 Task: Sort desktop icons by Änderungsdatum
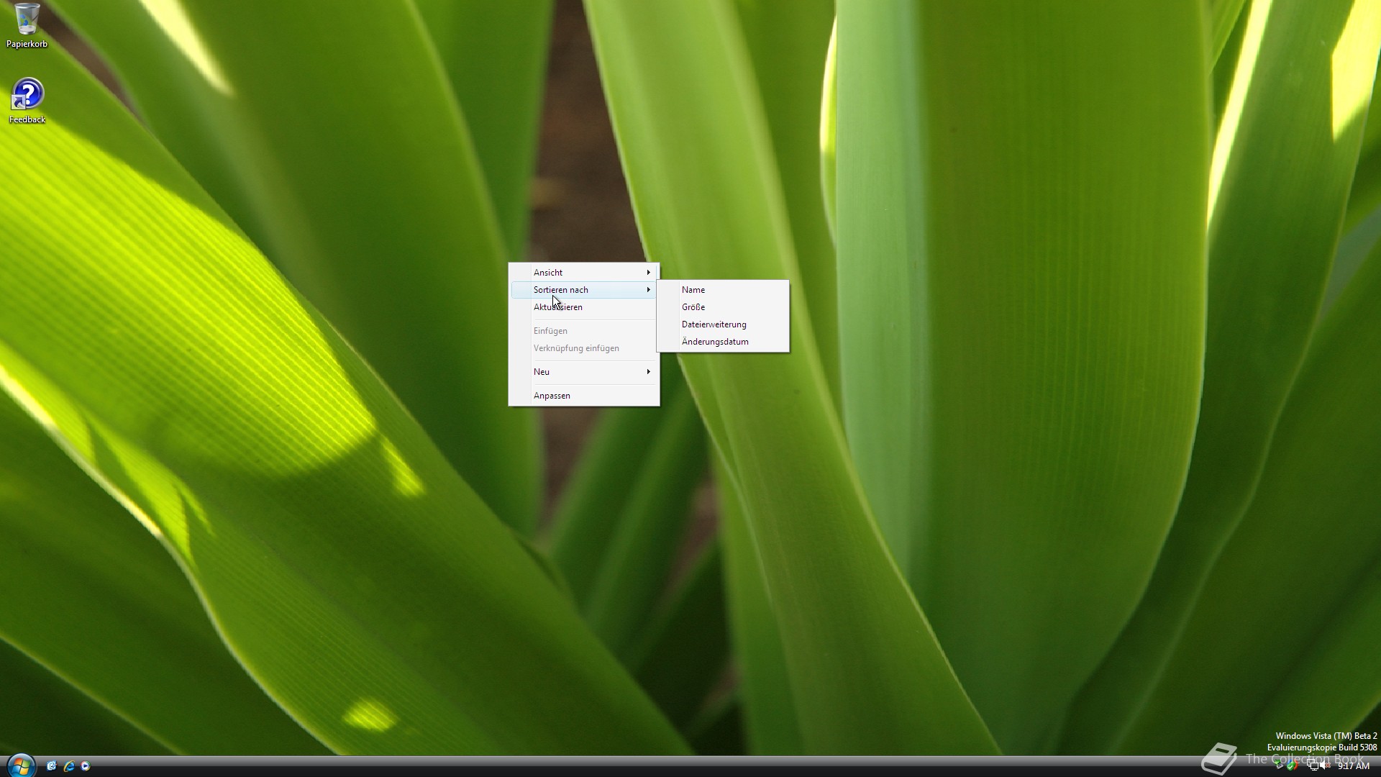(723, 342)
